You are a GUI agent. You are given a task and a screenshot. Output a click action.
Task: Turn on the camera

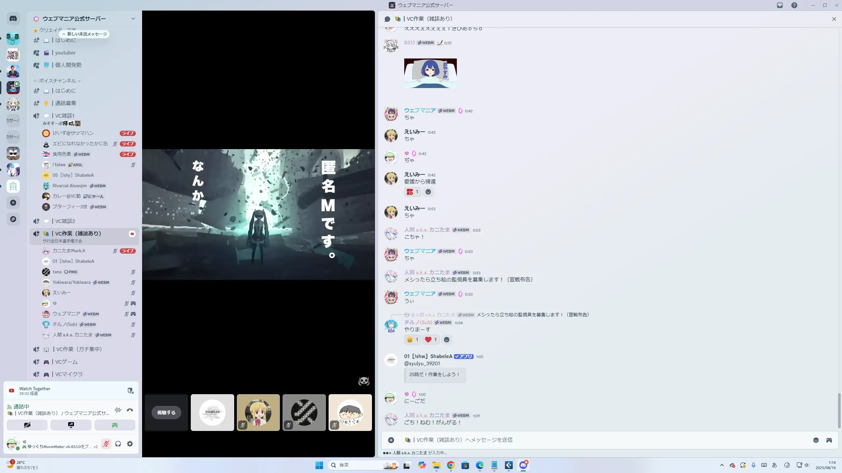point(27,425)
